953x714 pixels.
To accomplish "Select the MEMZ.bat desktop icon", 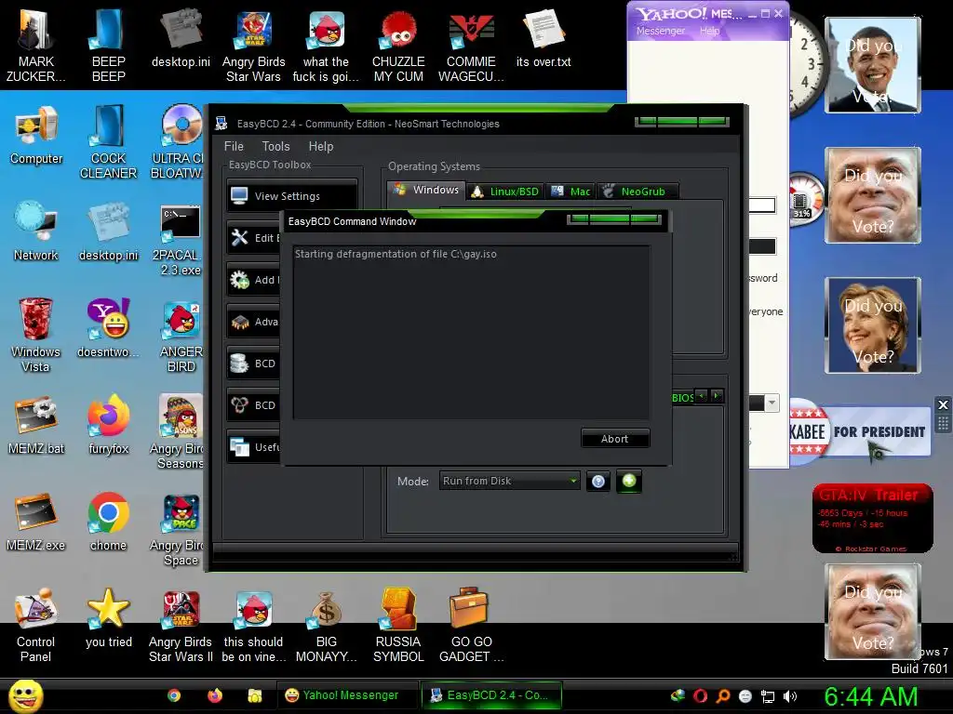I will point(36,425).
